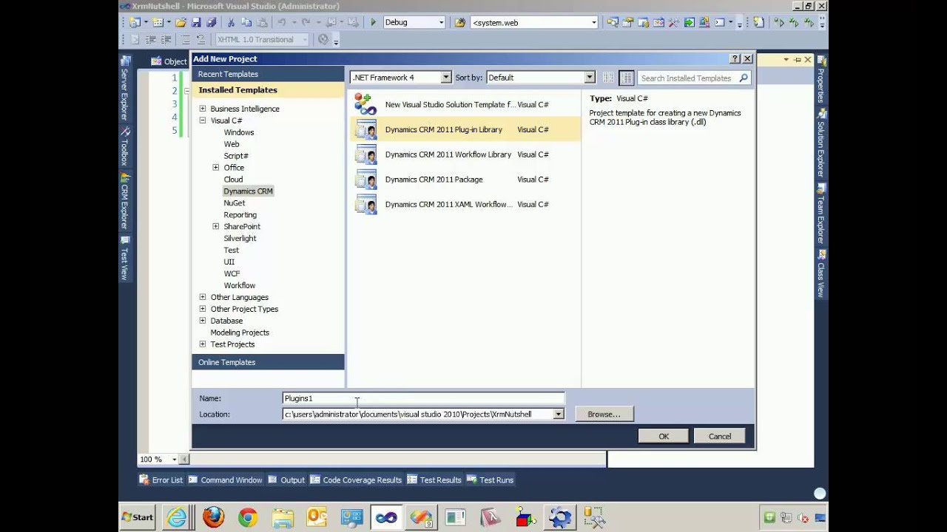
Task: Open the Solution Explorer side tab
Action: (820, 145)
